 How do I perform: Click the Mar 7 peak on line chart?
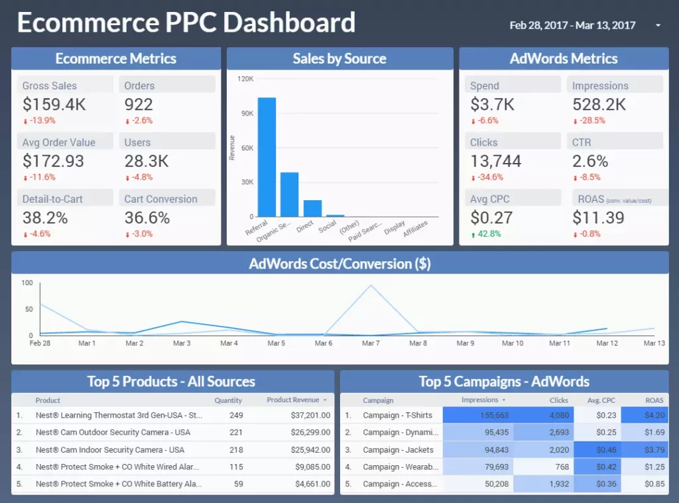coord(370,286)
